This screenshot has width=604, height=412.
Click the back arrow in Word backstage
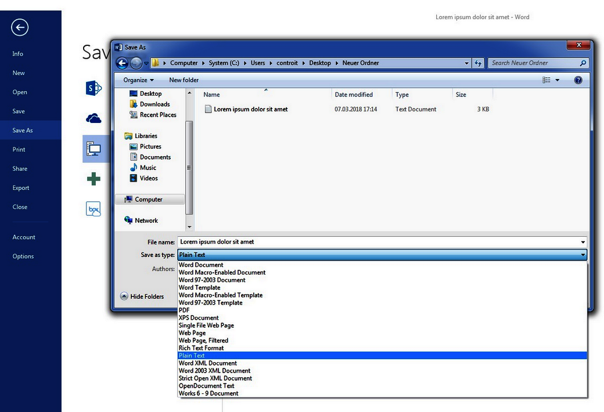click(20, 27)
